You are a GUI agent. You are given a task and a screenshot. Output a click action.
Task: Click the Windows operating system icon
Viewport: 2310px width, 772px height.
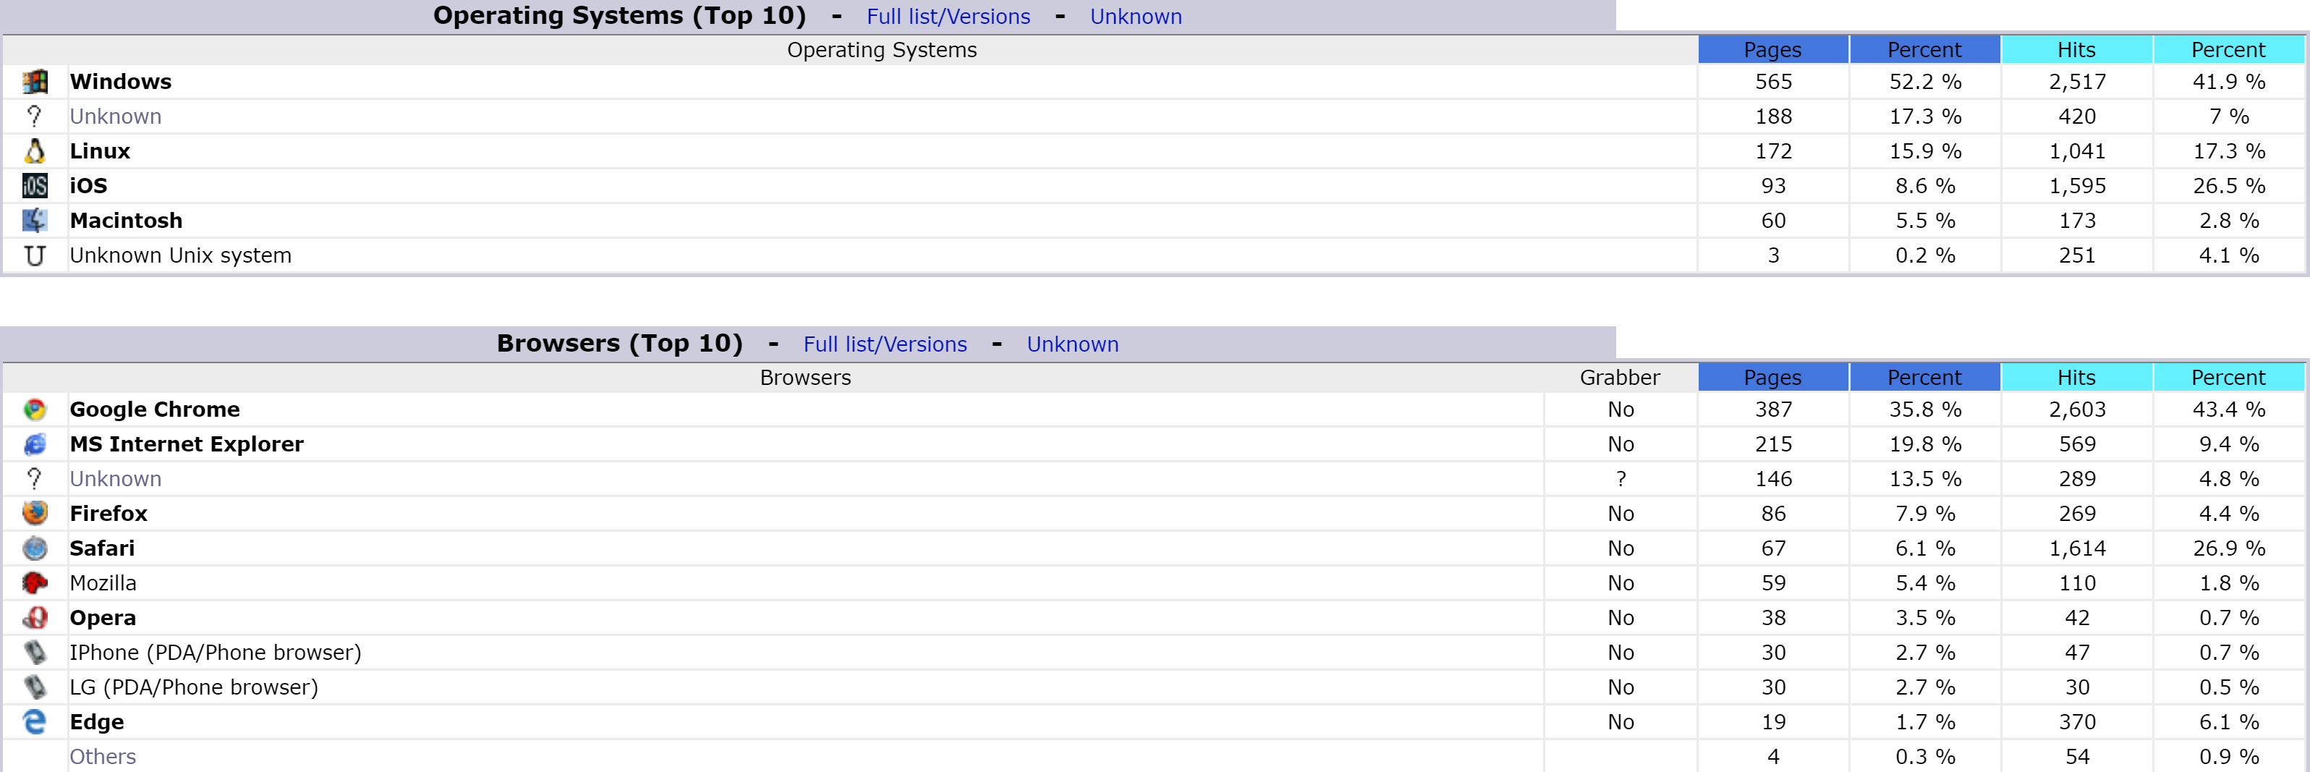(x=35, y=82)
